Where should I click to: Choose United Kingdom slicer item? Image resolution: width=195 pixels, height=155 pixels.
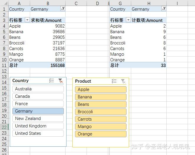coord(38,126)
